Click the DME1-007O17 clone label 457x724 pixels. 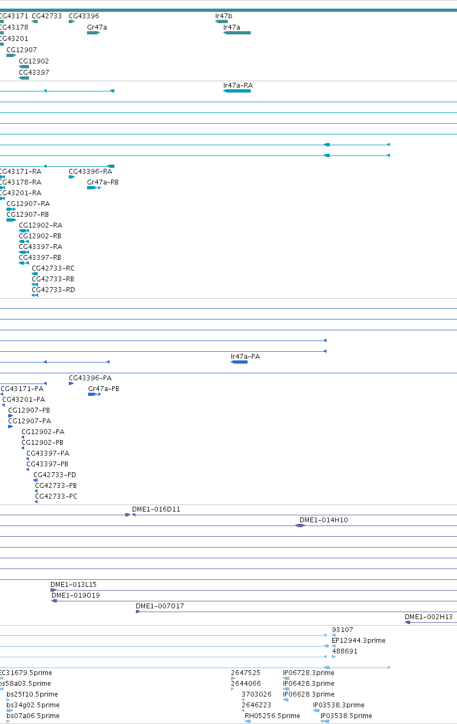160,606
